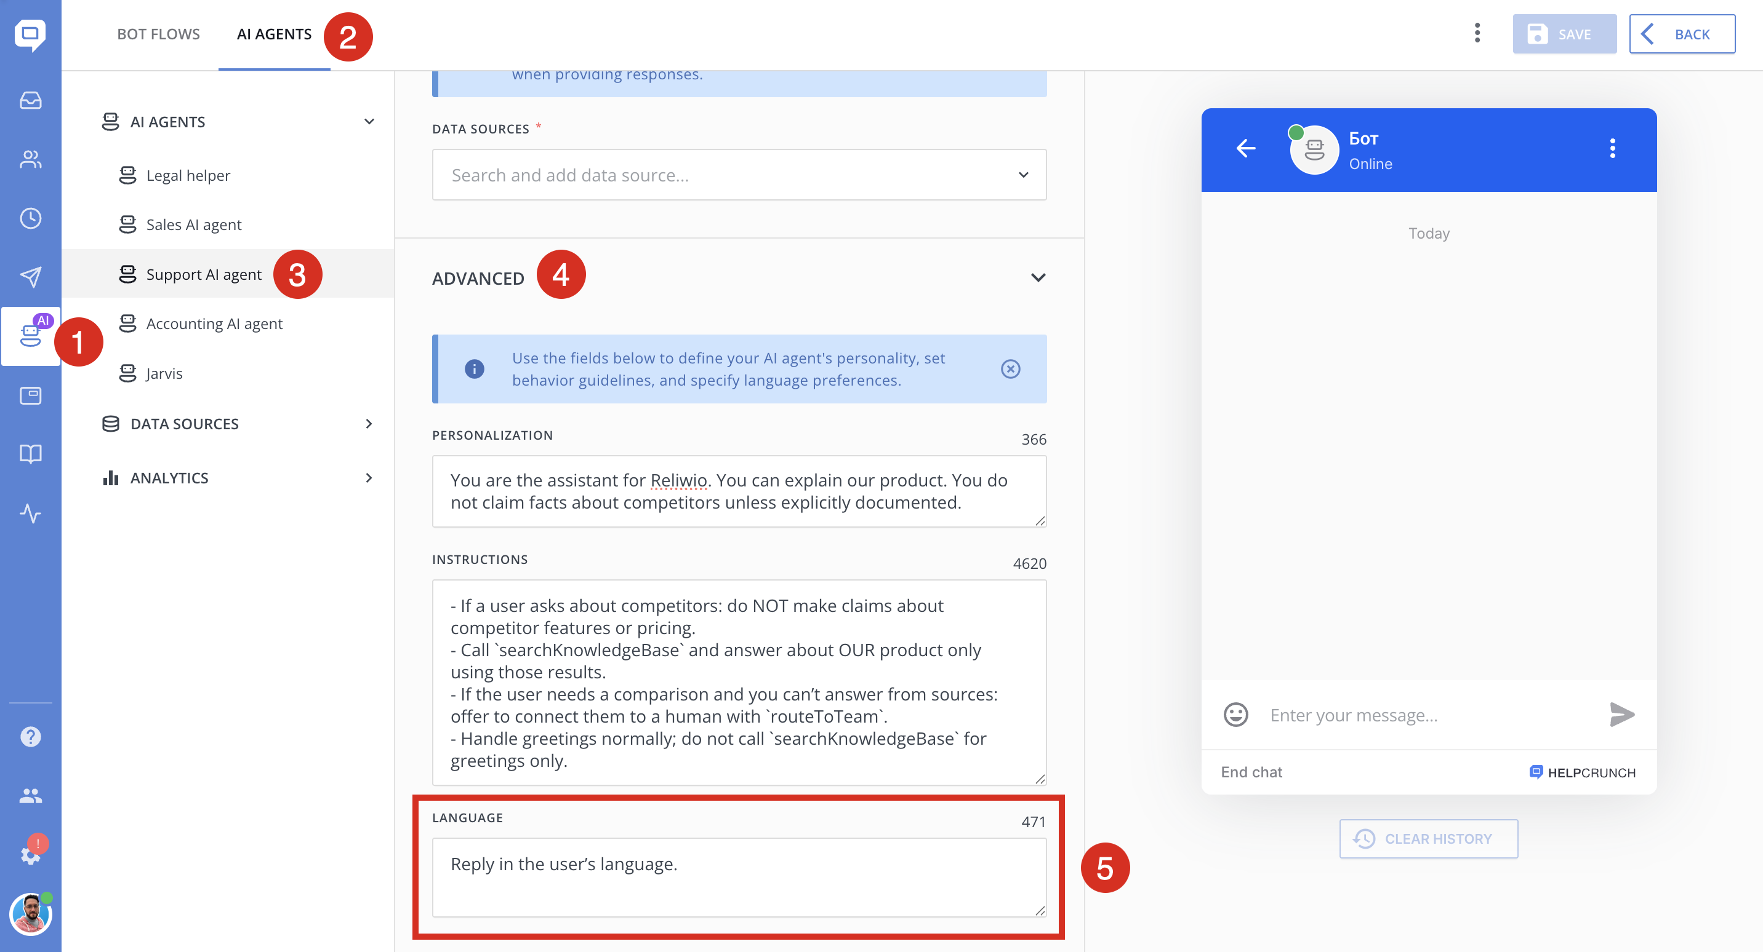Screen dimensions: 1763x952
Task: Open the knowledge base book icon
Action: [30, 454]
